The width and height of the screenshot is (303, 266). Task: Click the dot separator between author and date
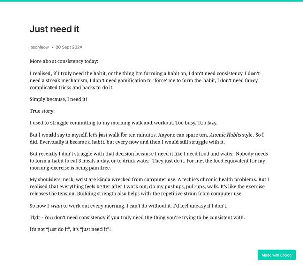52,47
